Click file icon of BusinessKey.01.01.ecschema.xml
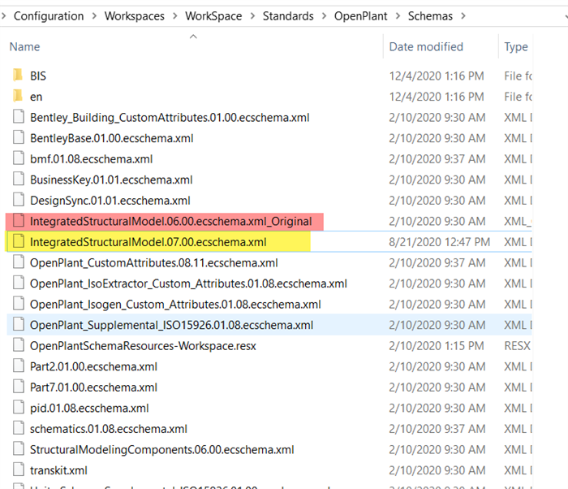This screenshot has height=489, width=568. coord(19,179)
